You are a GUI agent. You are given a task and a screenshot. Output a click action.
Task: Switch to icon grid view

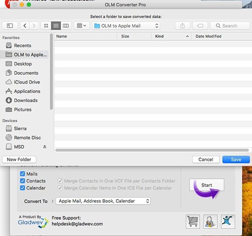[46, 26]
